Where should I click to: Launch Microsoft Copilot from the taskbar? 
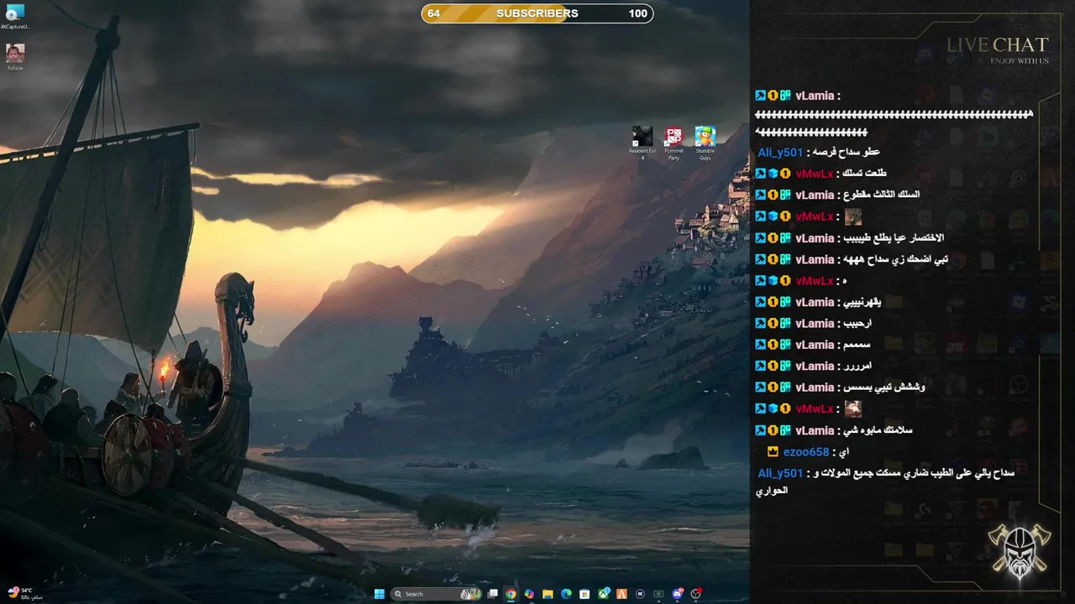coord(529,594)
